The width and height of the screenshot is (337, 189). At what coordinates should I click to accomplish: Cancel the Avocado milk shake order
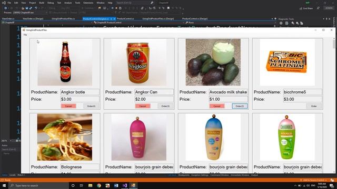[x=217, y=106]
